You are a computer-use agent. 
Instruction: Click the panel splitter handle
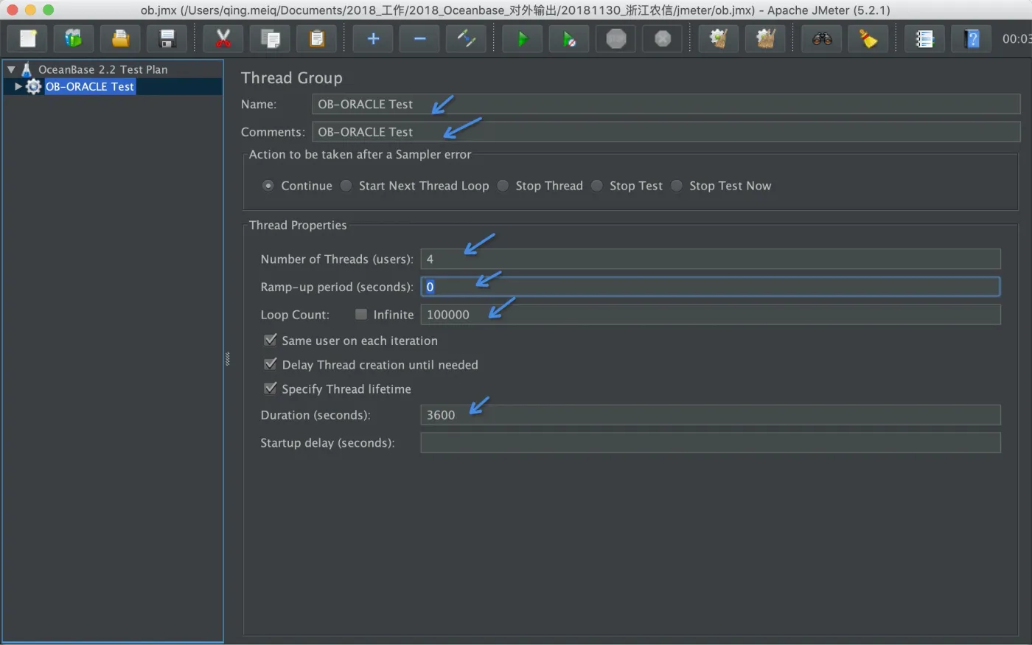[227, 359]
